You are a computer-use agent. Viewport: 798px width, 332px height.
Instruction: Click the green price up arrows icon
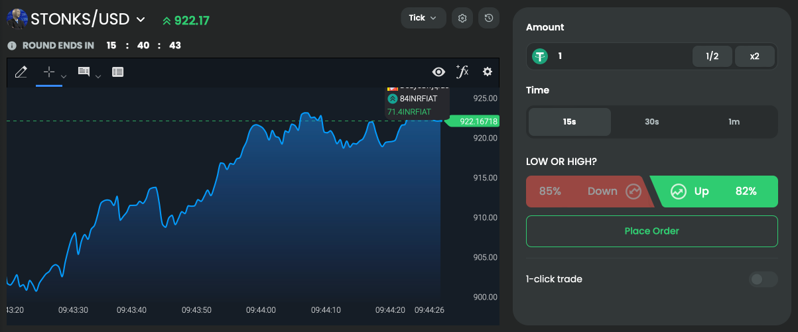(166, 21)
